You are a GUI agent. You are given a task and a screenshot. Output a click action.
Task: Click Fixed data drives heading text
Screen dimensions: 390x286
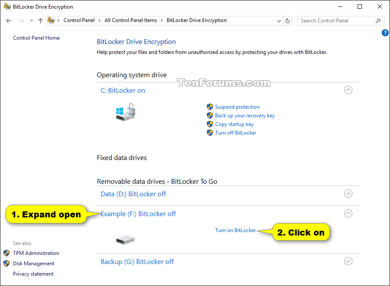pyautogui.click(x=122, y=158)
